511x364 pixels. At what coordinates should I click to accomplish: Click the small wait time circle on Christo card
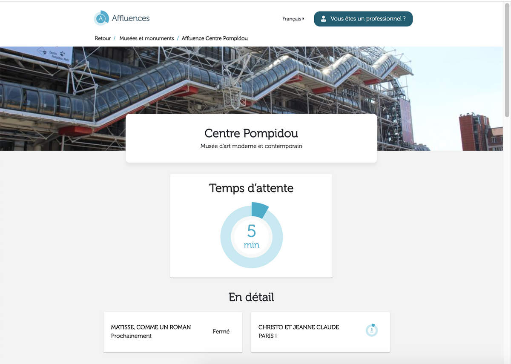[372, 330]
